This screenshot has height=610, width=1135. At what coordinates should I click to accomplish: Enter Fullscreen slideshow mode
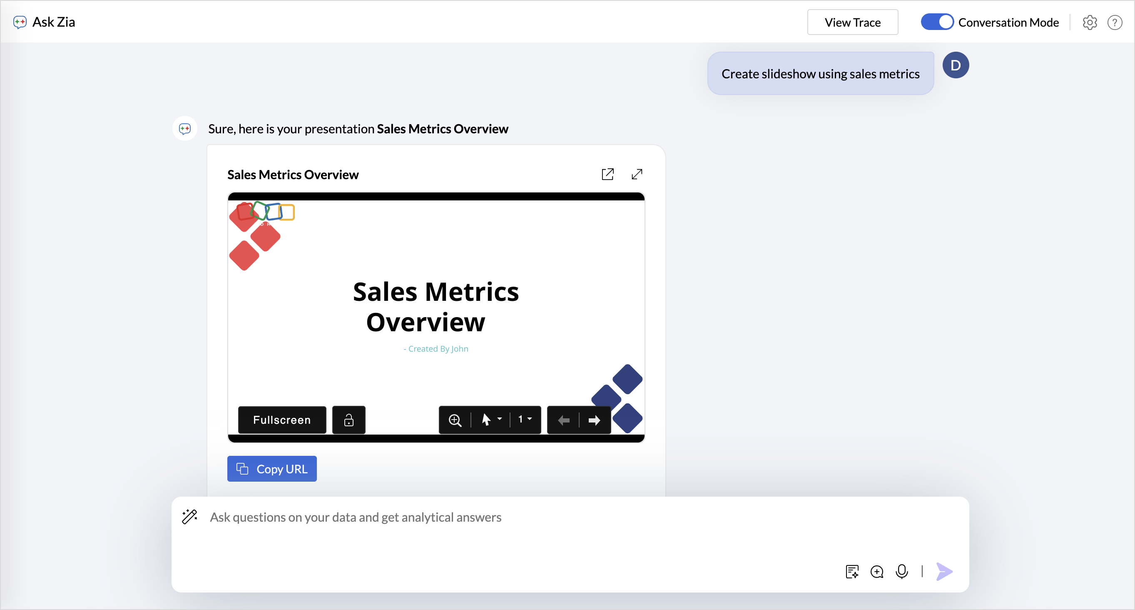coord(282,420)
